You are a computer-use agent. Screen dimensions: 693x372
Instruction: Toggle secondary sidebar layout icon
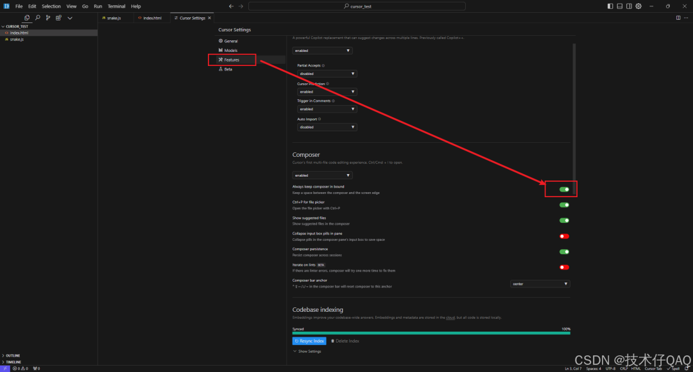pyautogui.click(x=629, y=6)
